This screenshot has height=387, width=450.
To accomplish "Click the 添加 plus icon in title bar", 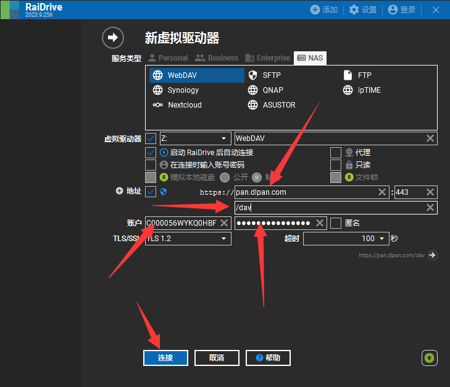I will 315,10.
